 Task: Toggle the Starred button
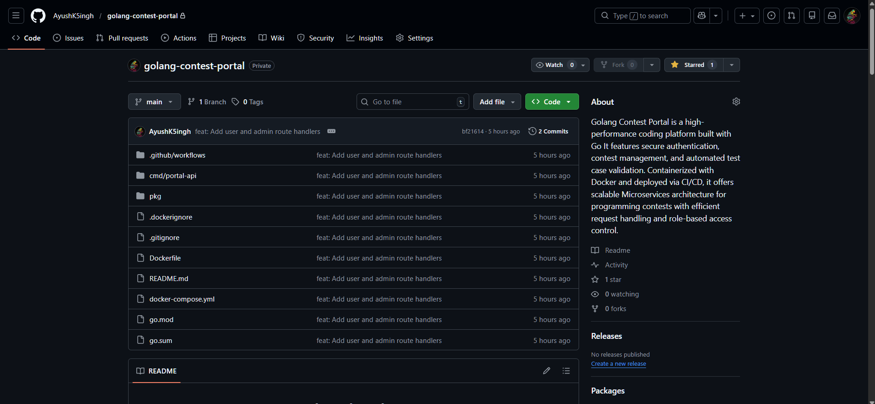tap(690, 65)
